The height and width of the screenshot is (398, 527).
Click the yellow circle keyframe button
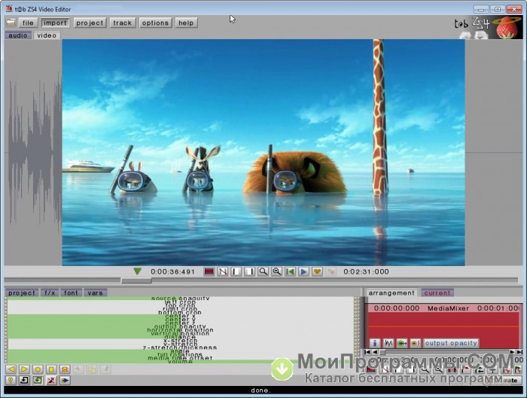[38, 369]
